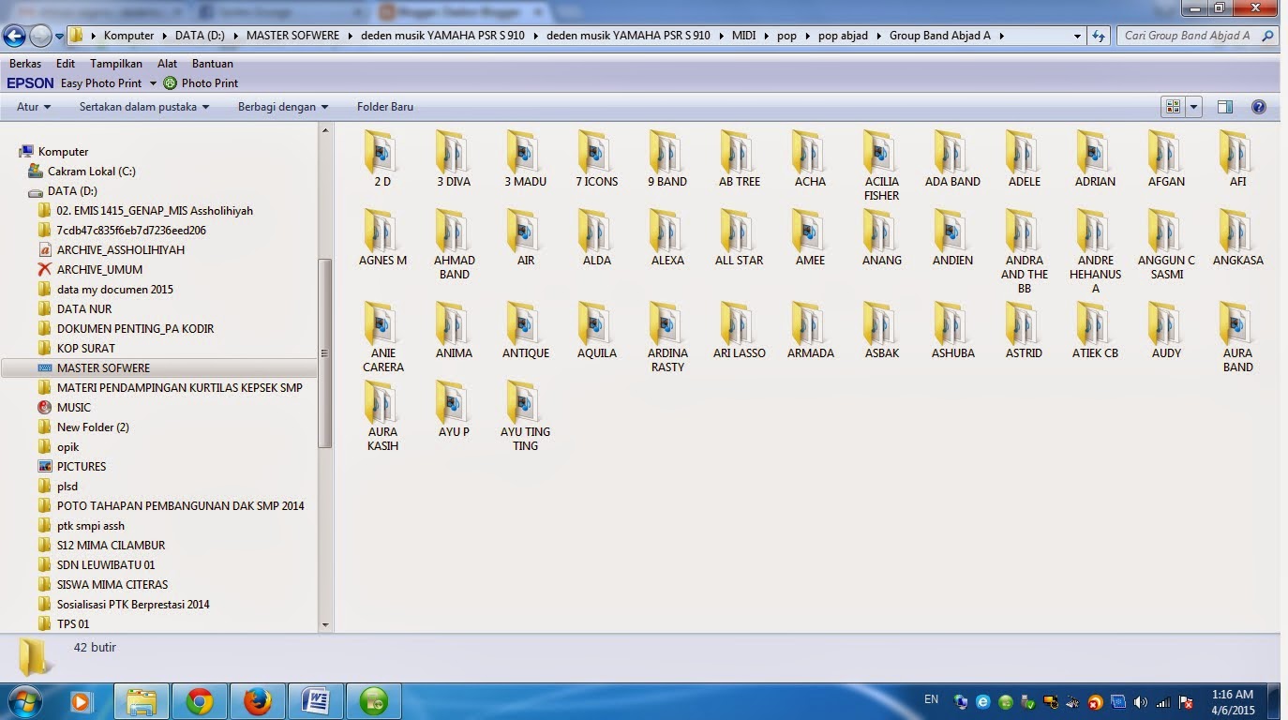Select MUSIC folder in tree
This screenshot has height=720, width=1288.
[x=74, y=408]
